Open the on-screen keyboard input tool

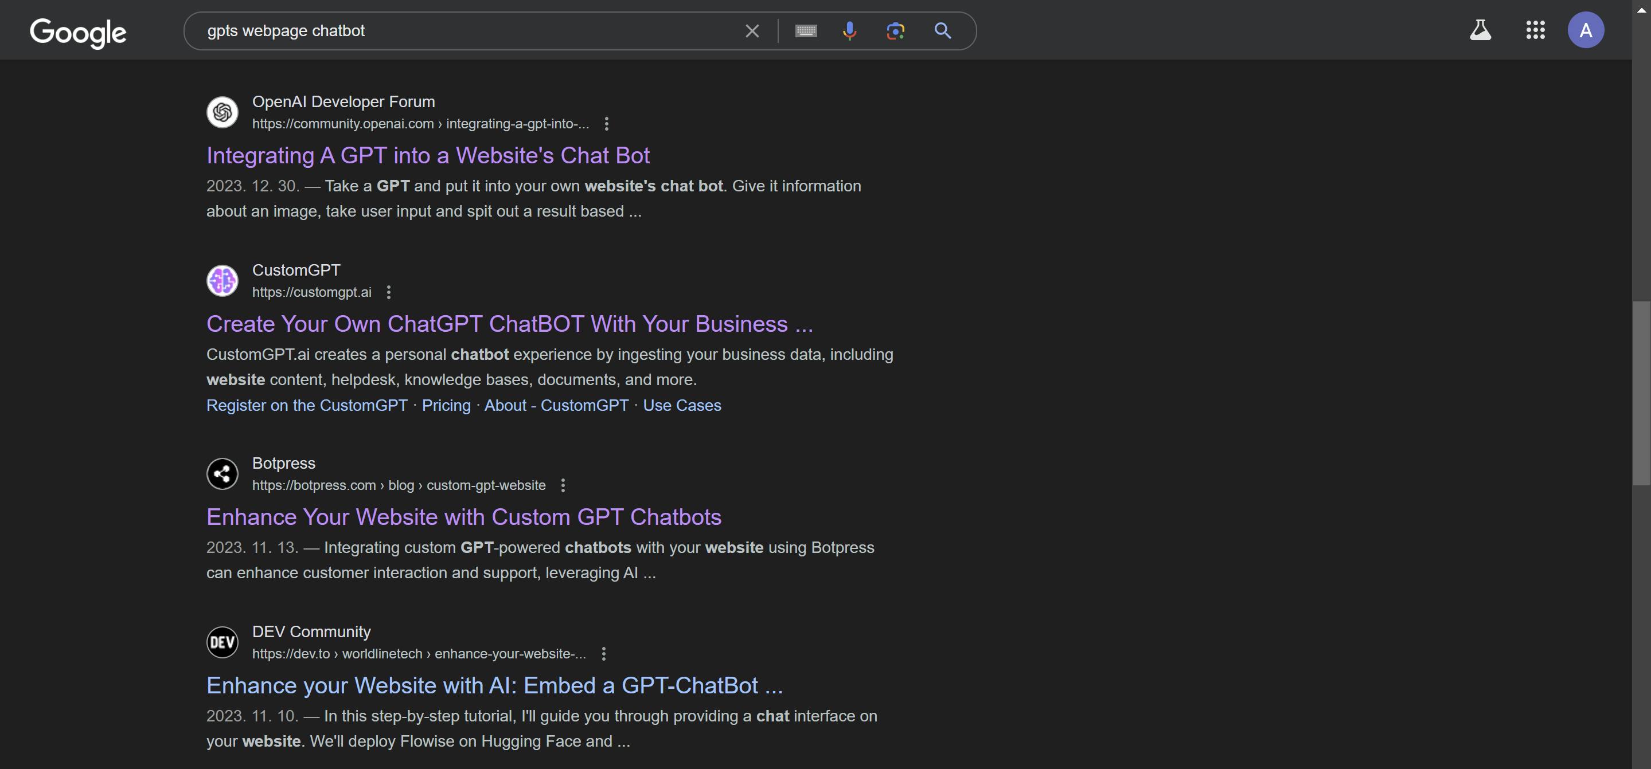[x=806, y=31]
